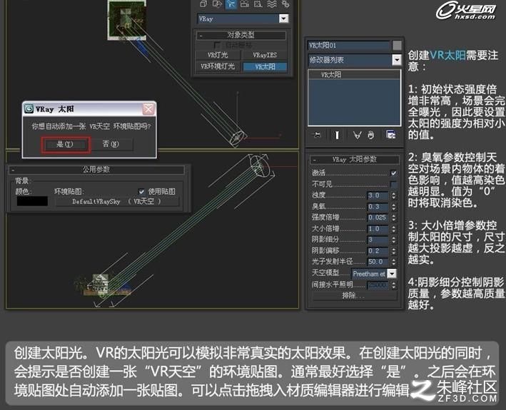
Task: Click the Show End Result toggle icon
Action: (337, 135)
